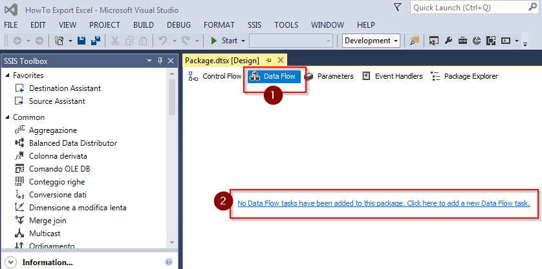Switch to the Event Handlers tab

[x=392, y=76]
